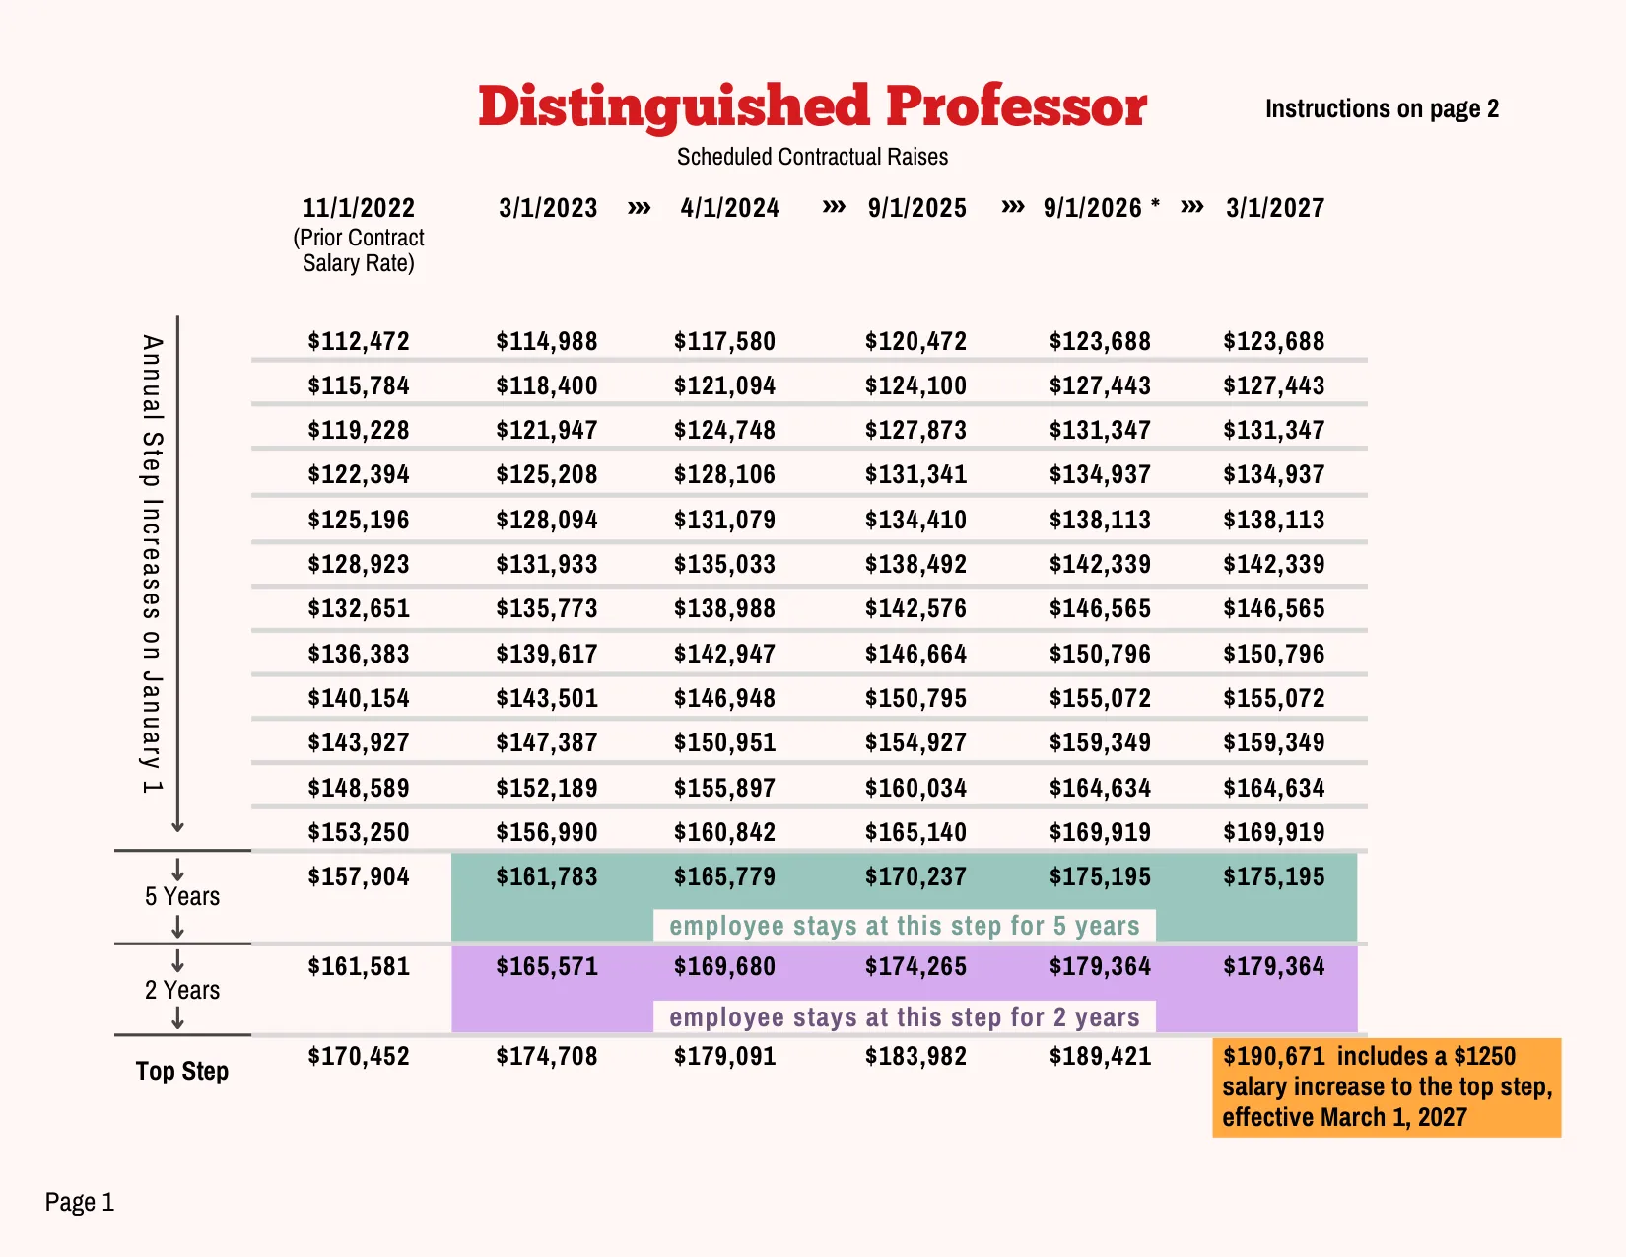Screen dimensions: 1626x1257
Task: Select the 3/1/2027 column header
Action: coord(1275,208)
